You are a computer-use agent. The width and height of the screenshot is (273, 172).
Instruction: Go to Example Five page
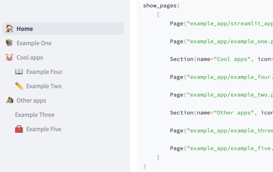[x=63, y=129]
